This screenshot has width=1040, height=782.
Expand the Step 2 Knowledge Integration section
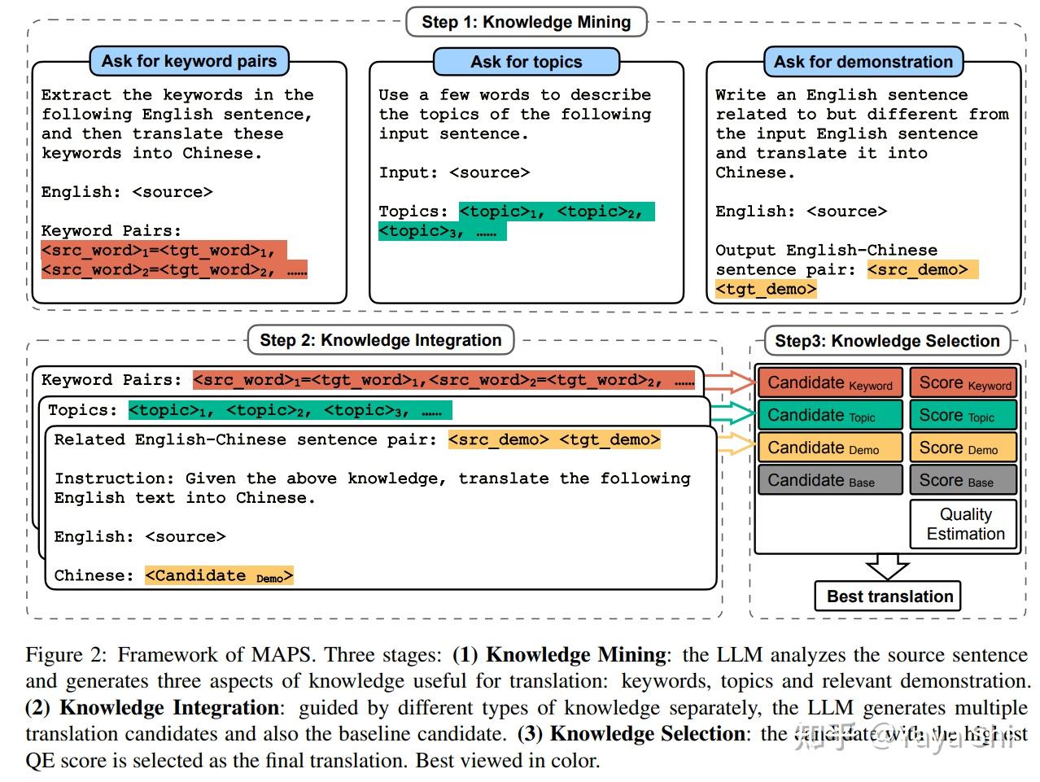coord(379,340)
